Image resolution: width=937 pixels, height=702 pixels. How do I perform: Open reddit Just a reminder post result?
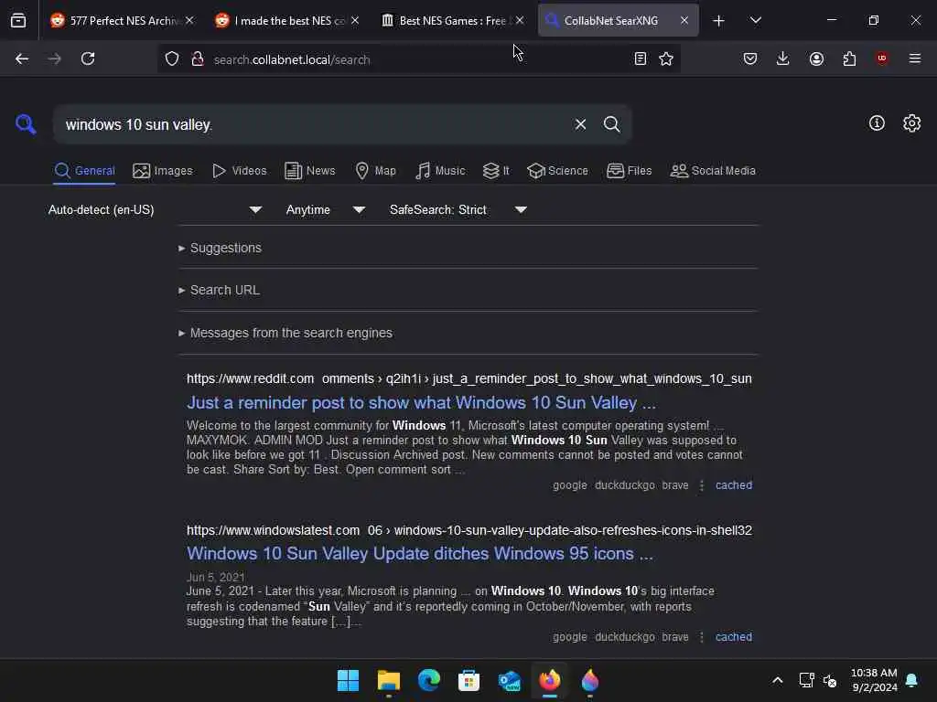(x=421, y=403)
